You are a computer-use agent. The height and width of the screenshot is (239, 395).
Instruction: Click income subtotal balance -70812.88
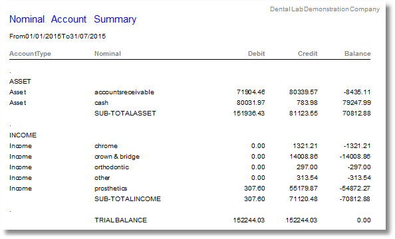355,199
